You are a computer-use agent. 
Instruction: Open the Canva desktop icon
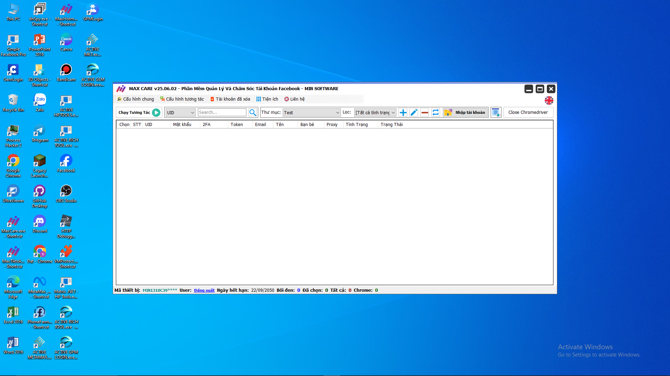(x=66, y=43)
